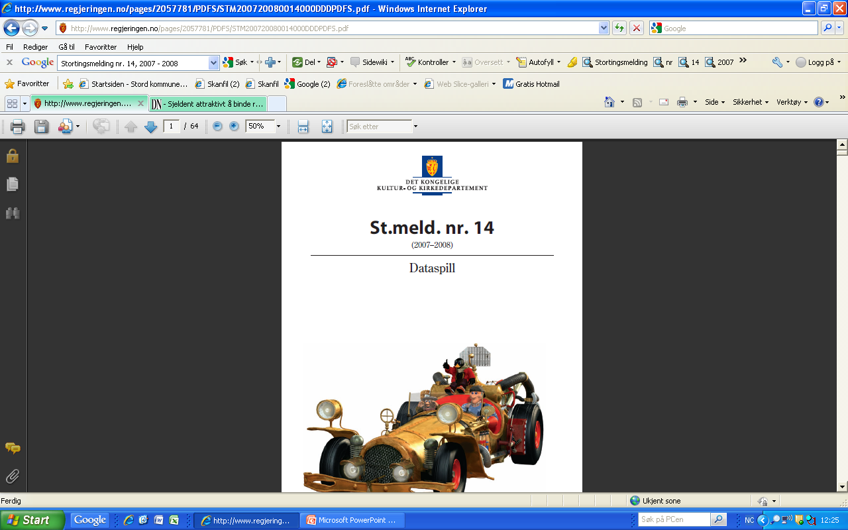848x530 pixels.
Task: Open the Comments panel icon
Action: tap(13, 448)
